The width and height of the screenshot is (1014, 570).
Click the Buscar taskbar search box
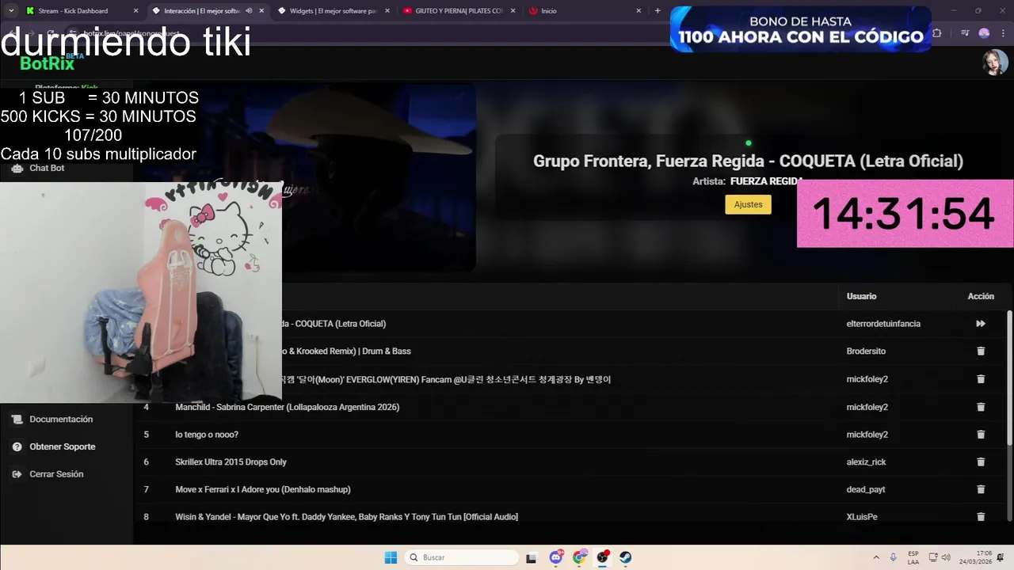461,557
